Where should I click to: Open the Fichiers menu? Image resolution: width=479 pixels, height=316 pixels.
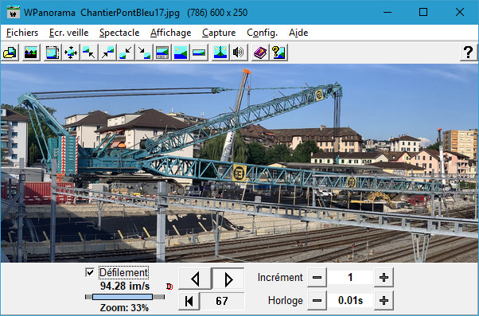coord(22,33)
